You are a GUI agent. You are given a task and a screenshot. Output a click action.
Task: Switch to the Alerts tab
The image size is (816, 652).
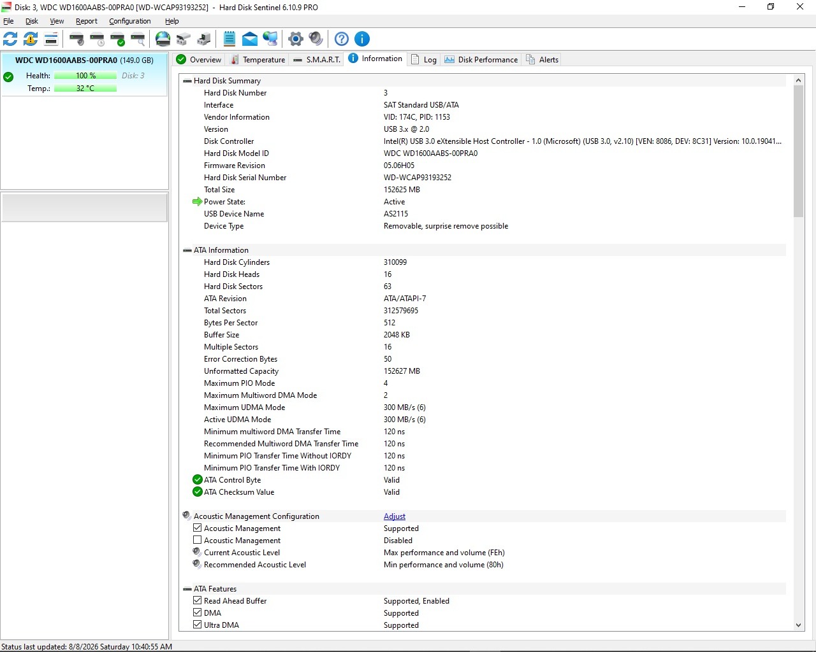543,60
